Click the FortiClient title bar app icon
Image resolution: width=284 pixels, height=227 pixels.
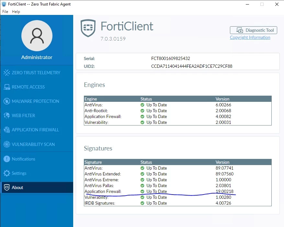click(x=4, y=4)
